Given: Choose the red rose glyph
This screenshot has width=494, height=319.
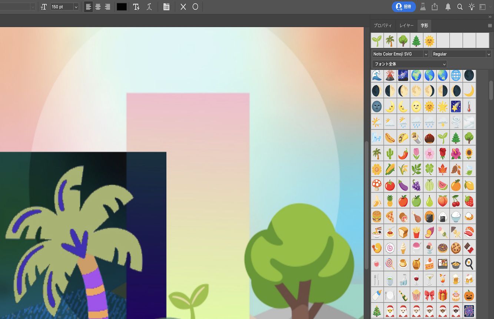Looking at the screenshot, I should point(442,153).
